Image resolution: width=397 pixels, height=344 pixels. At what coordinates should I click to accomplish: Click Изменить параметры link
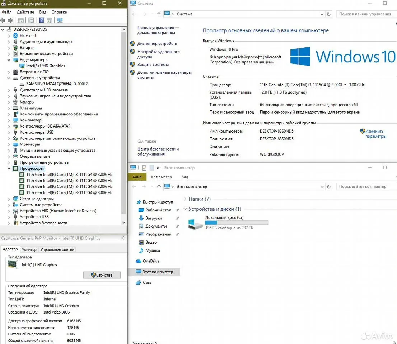pyautogui.click(x=375, y=134)
